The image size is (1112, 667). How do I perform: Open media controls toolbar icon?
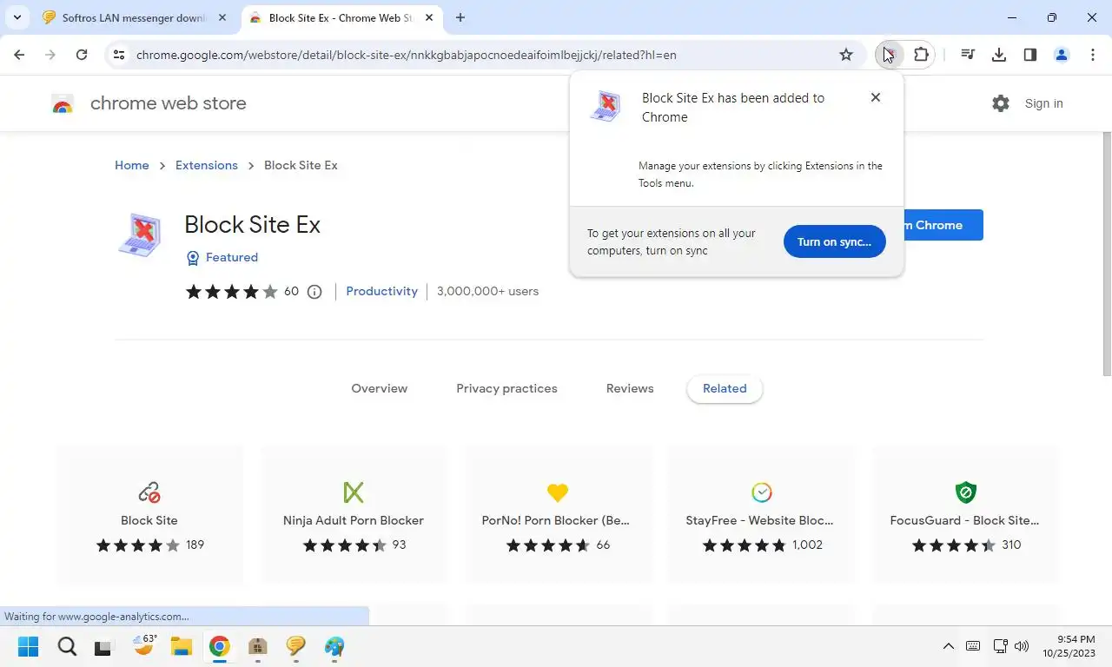coord(968,55)
